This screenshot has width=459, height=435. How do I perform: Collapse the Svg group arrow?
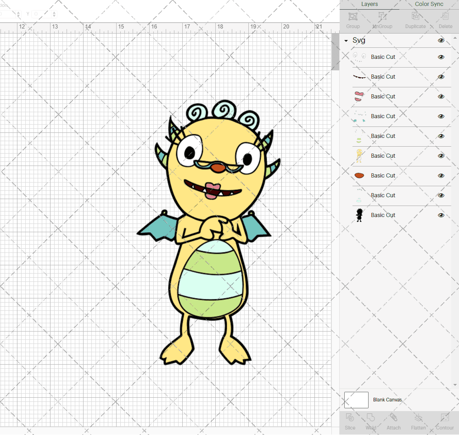(x=346, y=41)
